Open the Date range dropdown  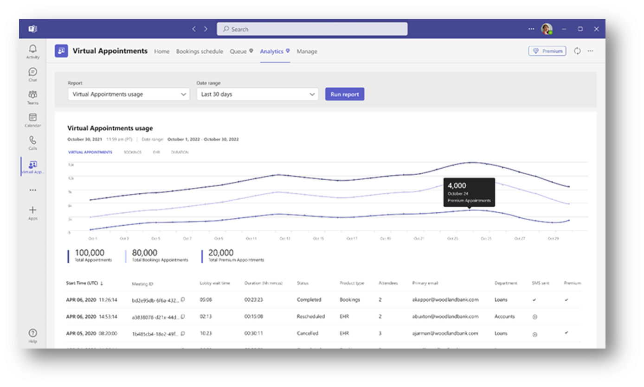[257, 94]
